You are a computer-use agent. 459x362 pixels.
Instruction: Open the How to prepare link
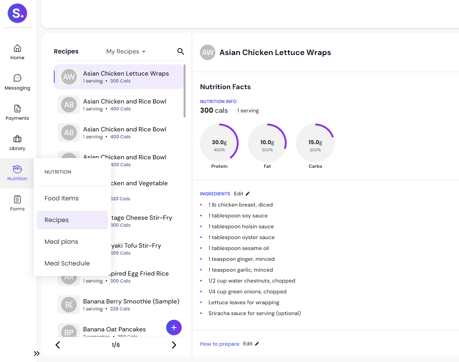tap(220, 343)
